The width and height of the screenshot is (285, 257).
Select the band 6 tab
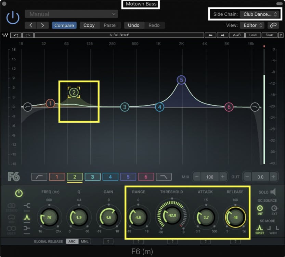pos(146,177)
